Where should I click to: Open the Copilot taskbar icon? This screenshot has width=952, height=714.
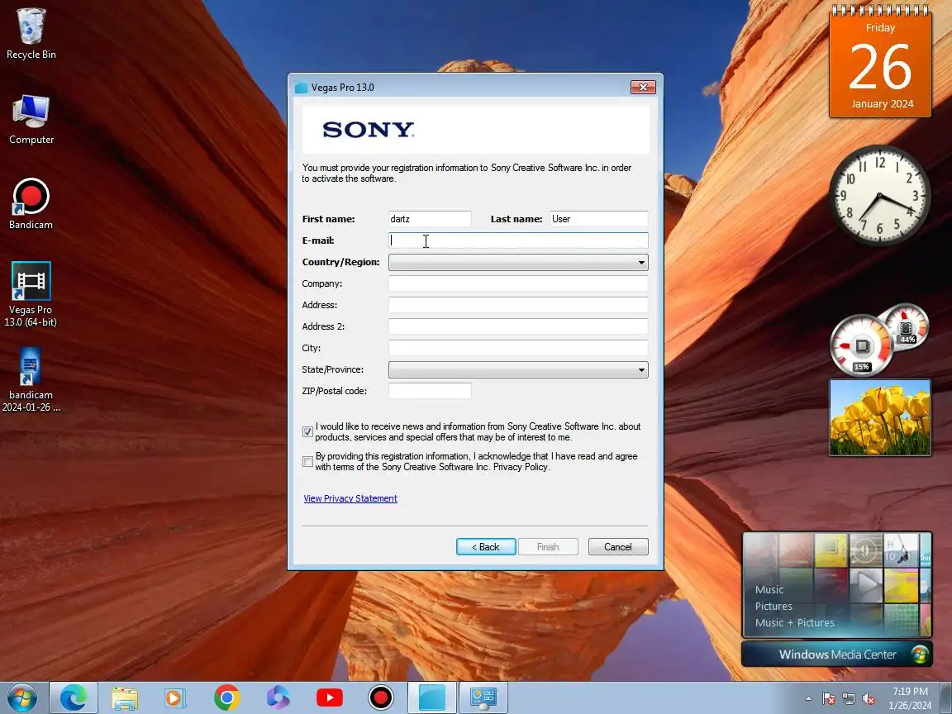click(278, 697)
